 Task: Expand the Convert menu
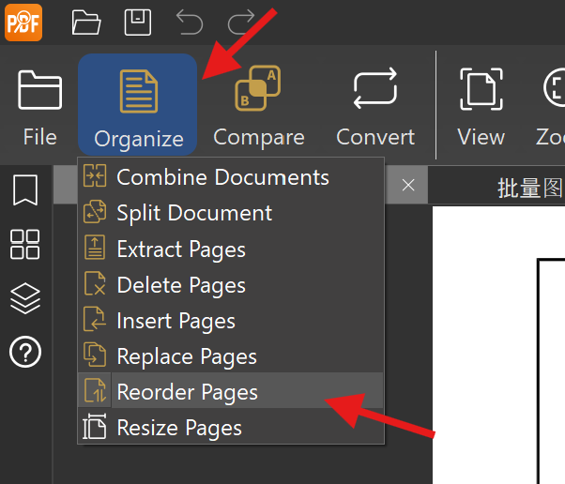coord(375,107)
